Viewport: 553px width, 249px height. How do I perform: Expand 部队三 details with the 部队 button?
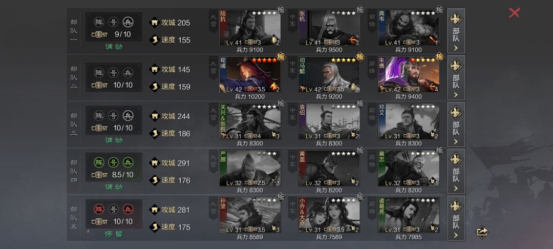pyautogui.click(x=456, y=125)
